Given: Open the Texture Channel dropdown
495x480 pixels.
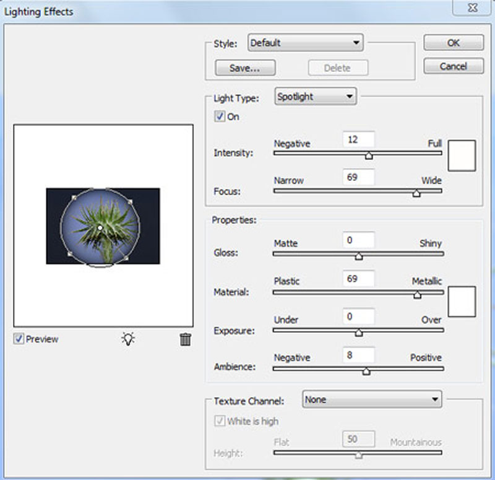Looking at the screenshot, I should (x=372, y=399).
